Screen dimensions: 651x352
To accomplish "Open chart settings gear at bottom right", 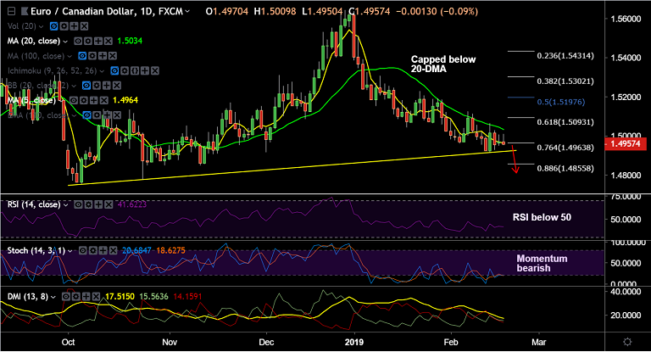I will 627,342.
